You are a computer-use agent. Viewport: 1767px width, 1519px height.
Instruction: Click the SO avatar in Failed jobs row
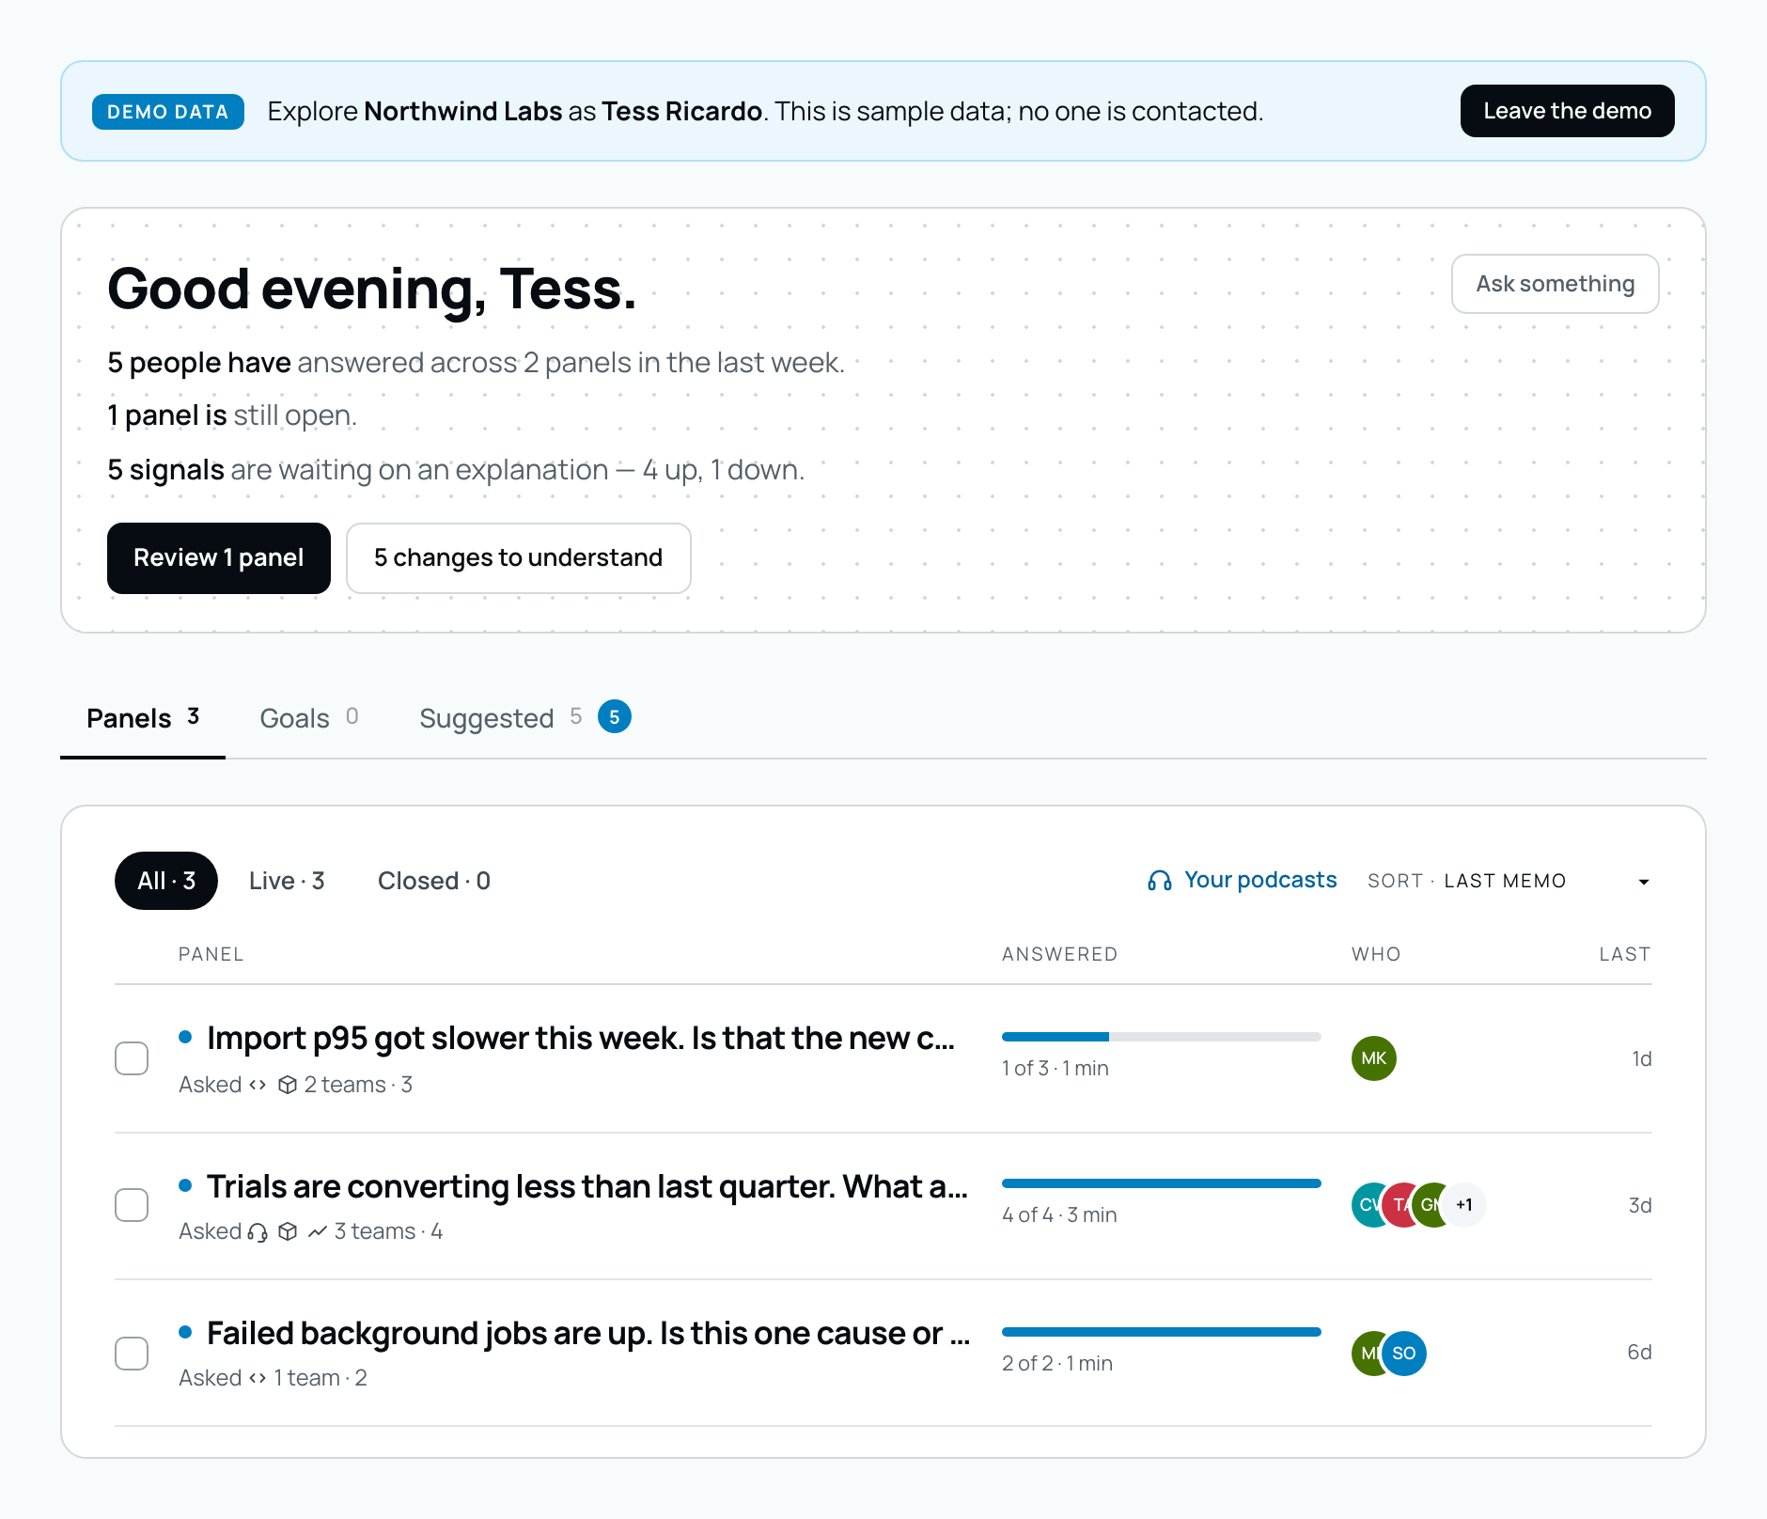click(x=1404, y=1354)
